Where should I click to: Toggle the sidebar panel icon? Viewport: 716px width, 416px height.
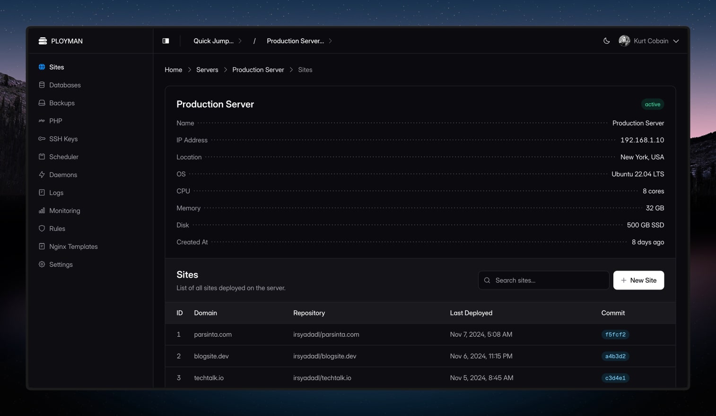tap(166, 41)
